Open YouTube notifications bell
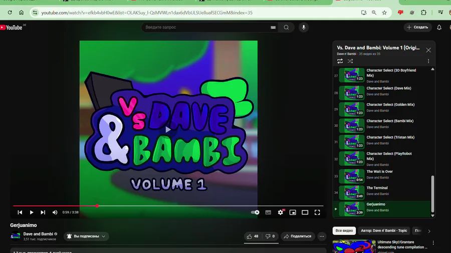451x253 pixels. click(439, 28)
